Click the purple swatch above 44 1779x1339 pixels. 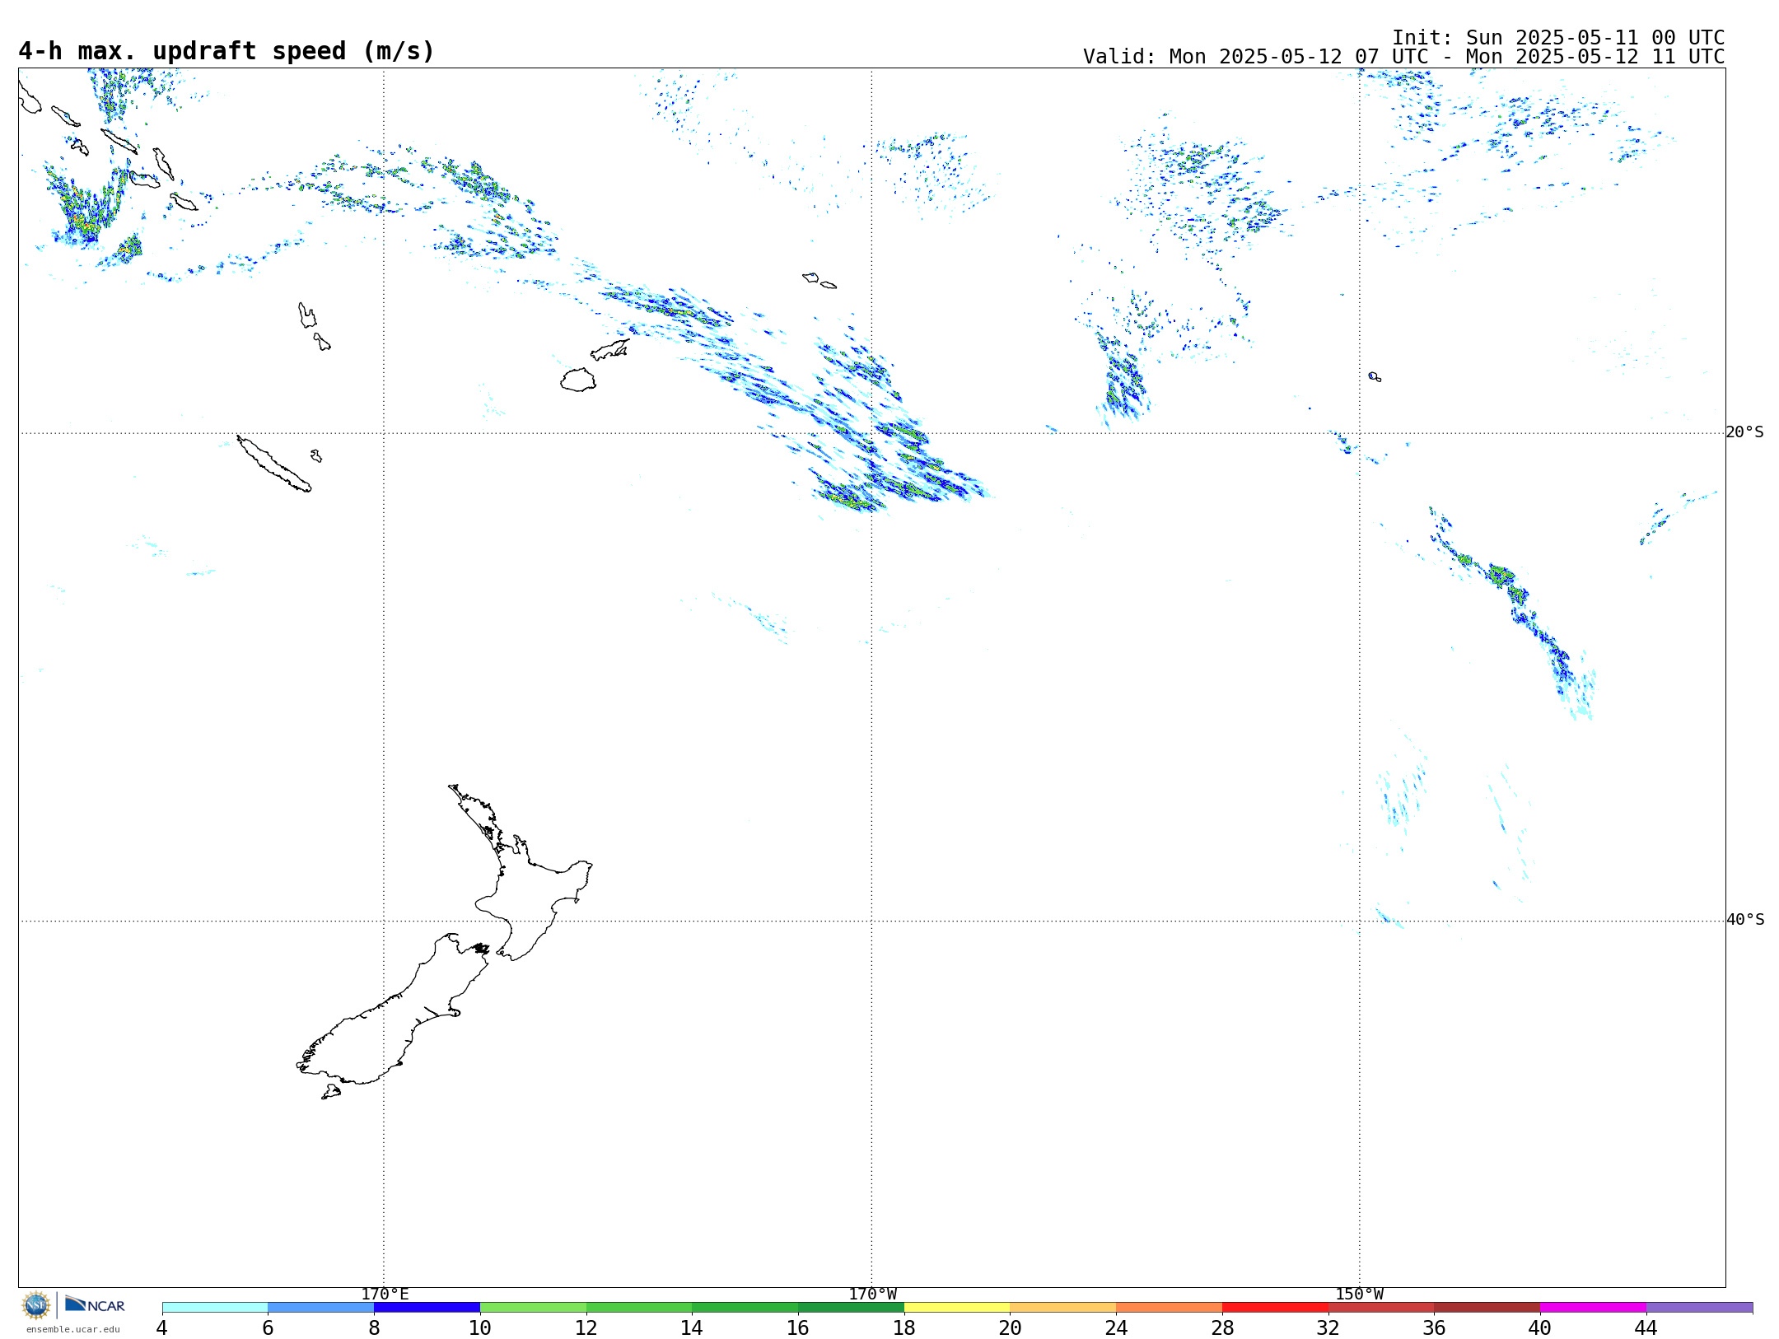[1699, 1308]
